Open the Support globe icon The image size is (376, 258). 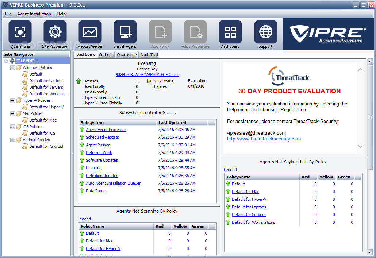(x=266, y=32)
